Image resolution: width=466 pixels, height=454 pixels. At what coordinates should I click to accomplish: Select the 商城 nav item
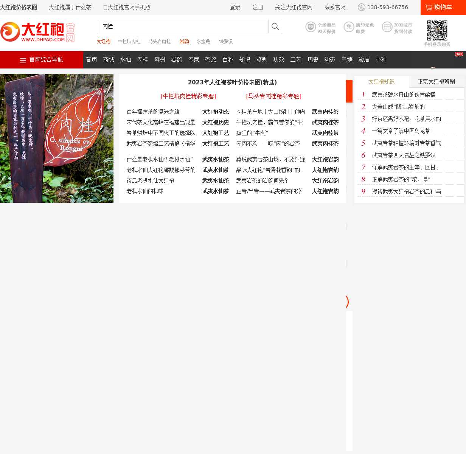[x=109, y=60]
